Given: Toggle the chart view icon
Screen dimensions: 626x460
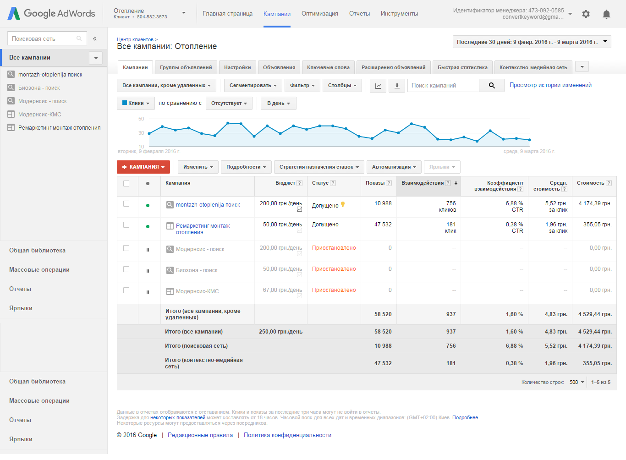Looking at the screenshot, I should 378,86.
